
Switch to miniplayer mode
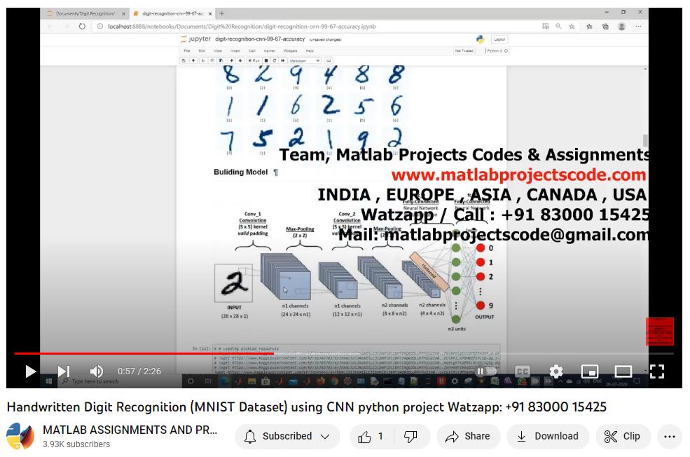pyautogui.click(x=590, y=371)
